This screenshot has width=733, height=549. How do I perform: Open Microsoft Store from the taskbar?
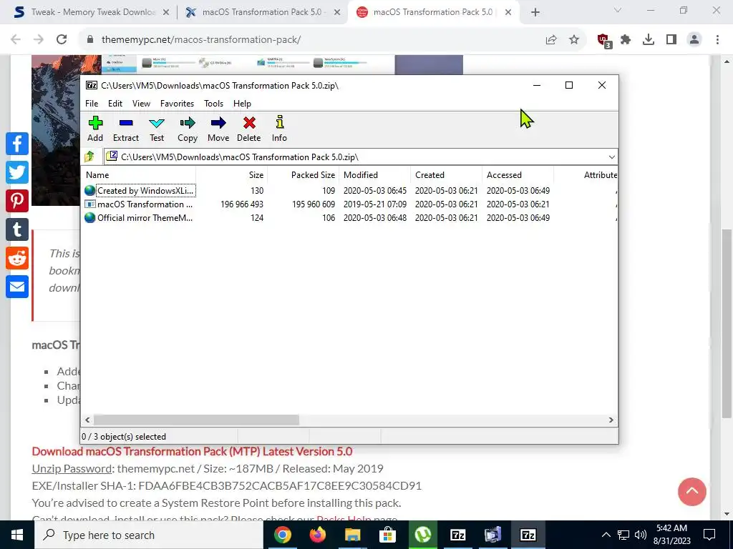click(x=388, y=535)
